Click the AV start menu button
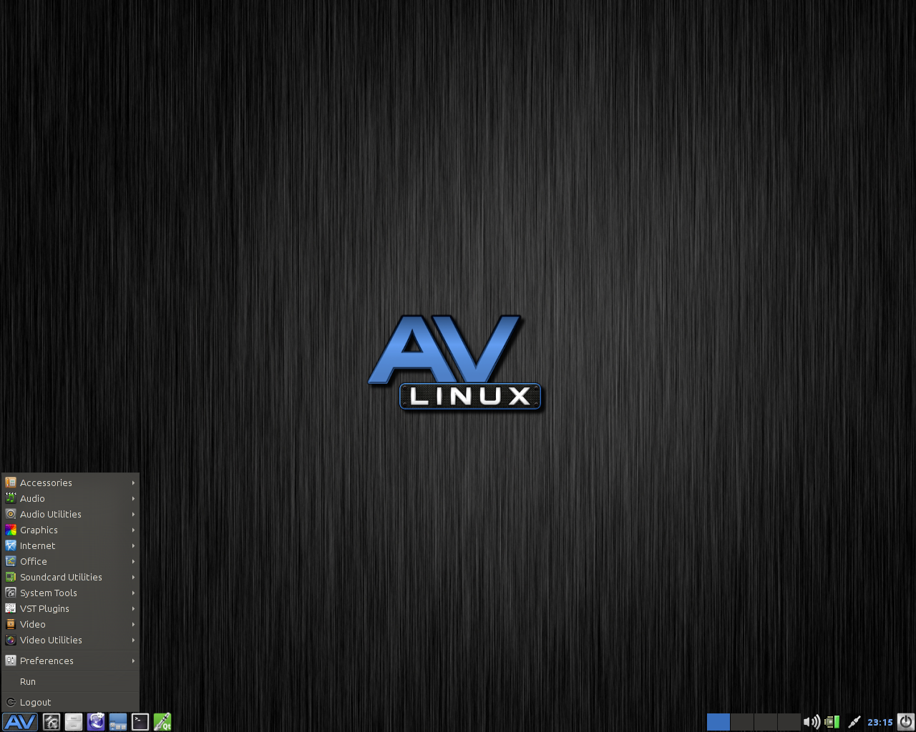Viewport: 916px width, 732px height. [x=20, y=722]
